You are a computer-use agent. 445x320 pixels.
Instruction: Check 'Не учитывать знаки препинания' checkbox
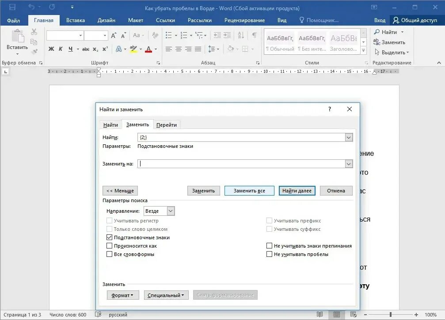(x=269, y=246)
